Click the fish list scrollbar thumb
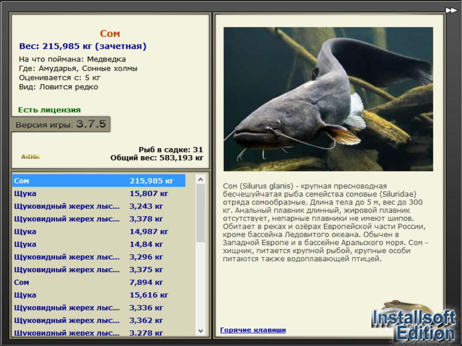This screenshot has height=346, width=462. click(x=200, y=213)
